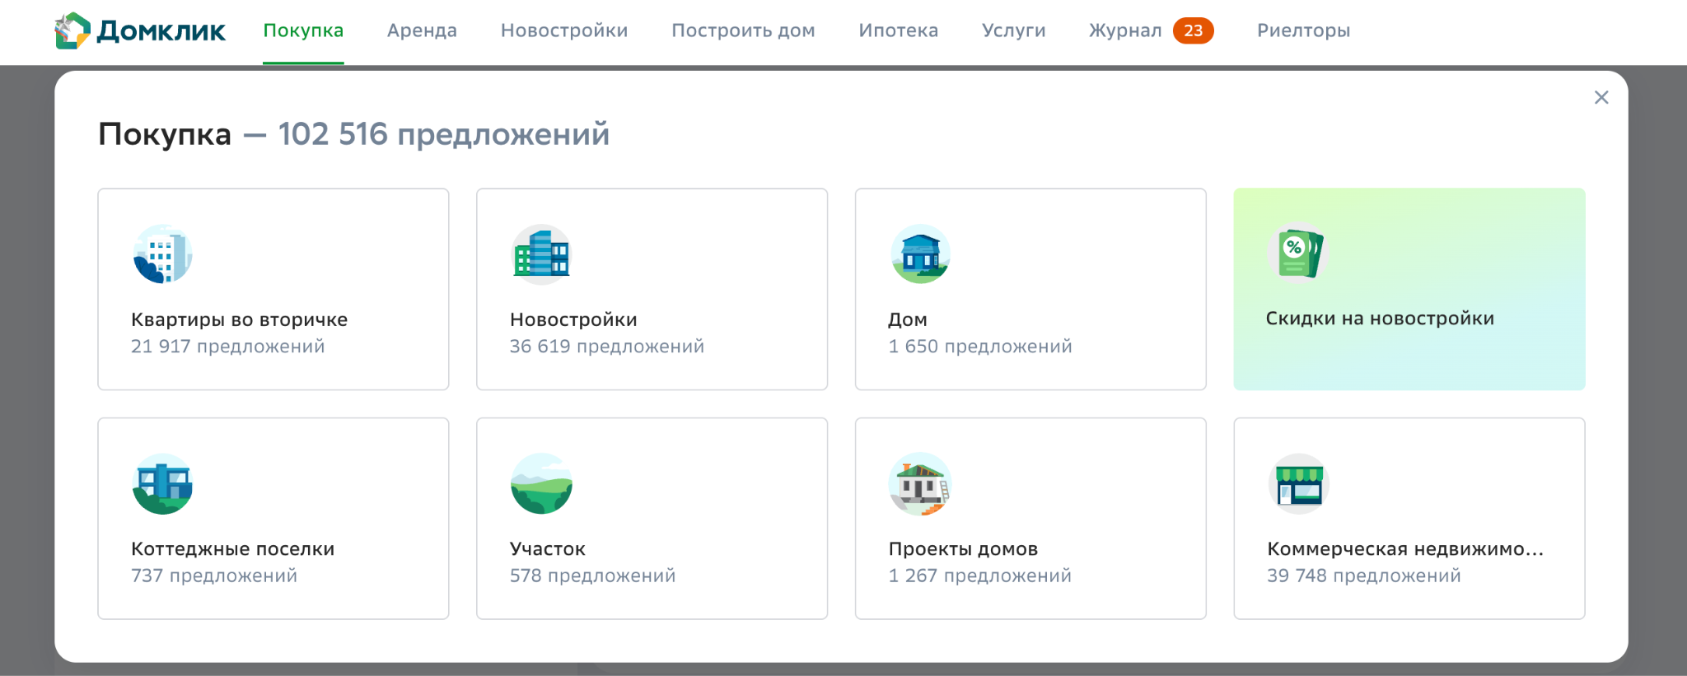This screenshot has height=676, width=1687.
Task: Click the Журнал 23 notification badge
Action: click(1194, 30)
